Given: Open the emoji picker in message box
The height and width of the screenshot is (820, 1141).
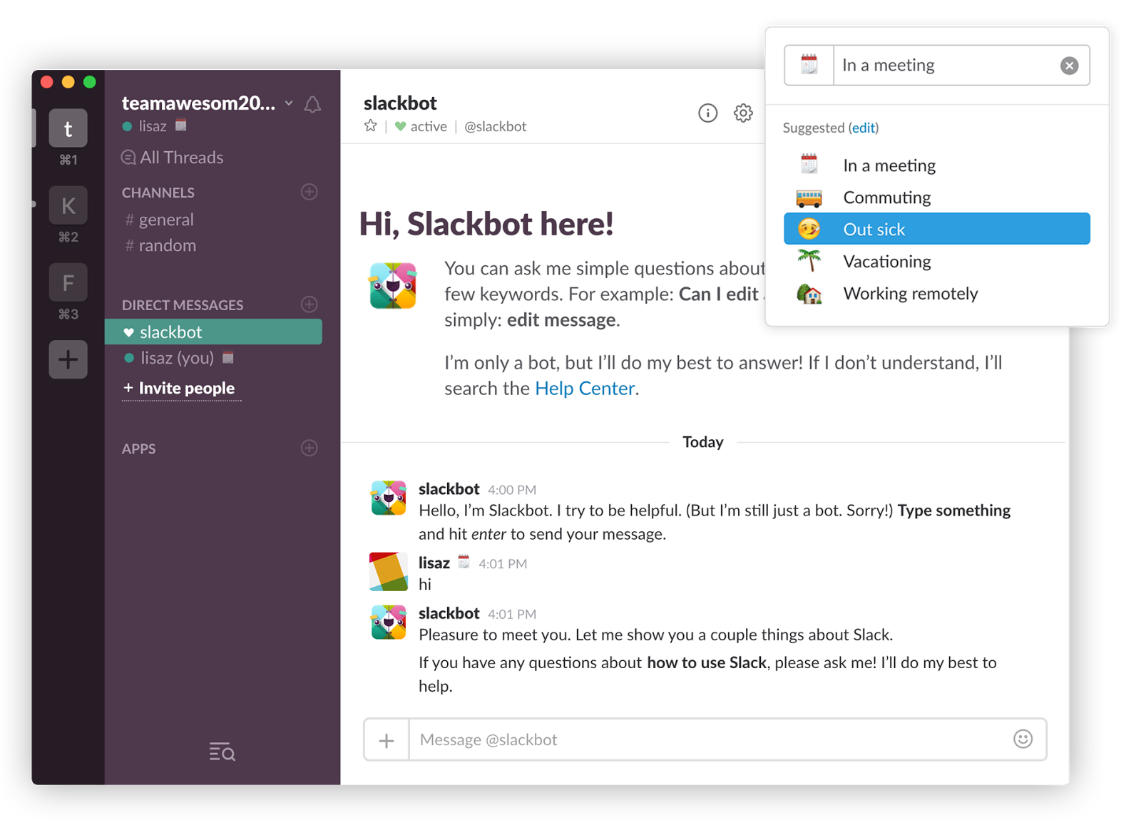Looking at the screenshot, I should [x=1023, y=739].
